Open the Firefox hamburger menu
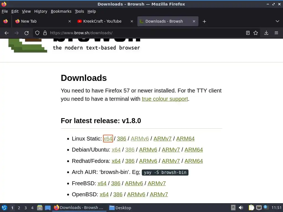The height and width of the screenshot is (212, 283). [276, 33]
